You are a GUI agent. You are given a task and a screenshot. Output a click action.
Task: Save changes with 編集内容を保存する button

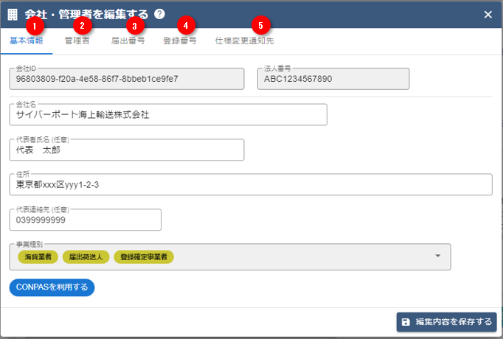[446, 322]
